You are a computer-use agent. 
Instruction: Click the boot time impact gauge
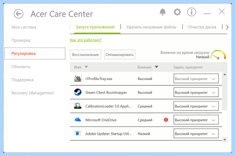[x=219, y=54]
